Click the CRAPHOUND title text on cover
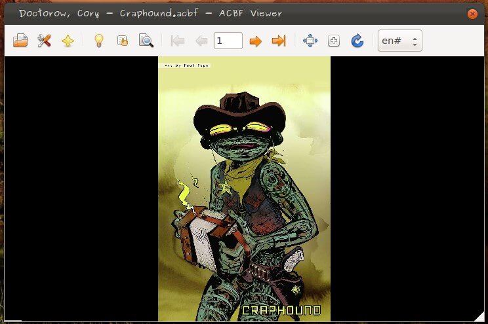This screenshot has height=324, width=488. coord(281,310)
